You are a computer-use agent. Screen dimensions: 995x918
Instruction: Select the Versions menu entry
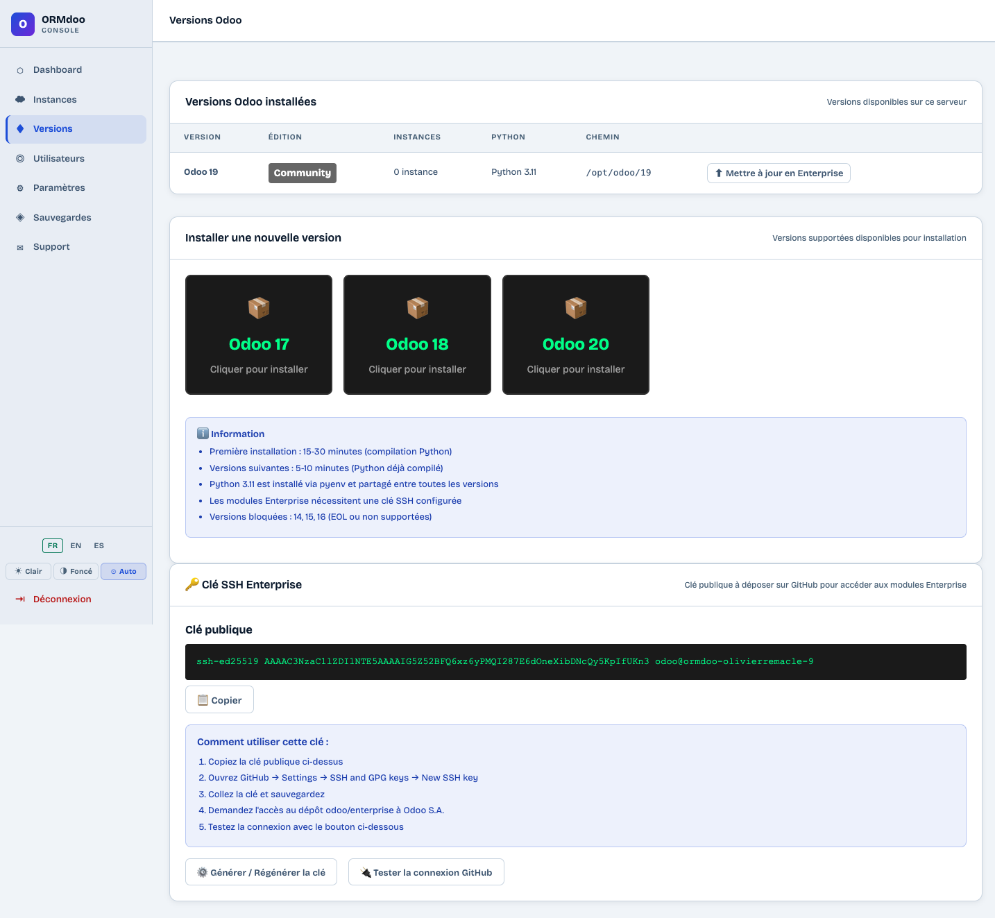76,129
